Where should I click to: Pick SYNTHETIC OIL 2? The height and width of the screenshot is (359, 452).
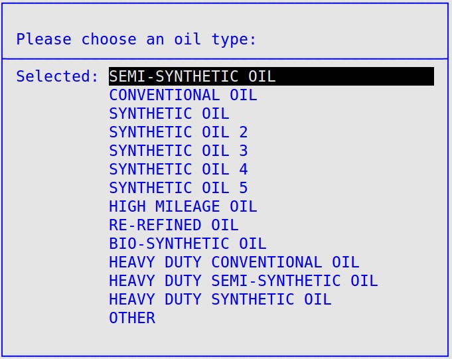point(179,132)
